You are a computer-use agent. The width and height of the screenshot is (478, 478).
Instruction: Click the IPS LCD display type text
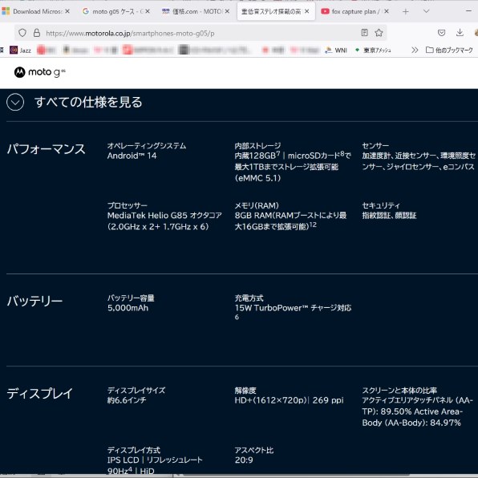coord(155,465)
